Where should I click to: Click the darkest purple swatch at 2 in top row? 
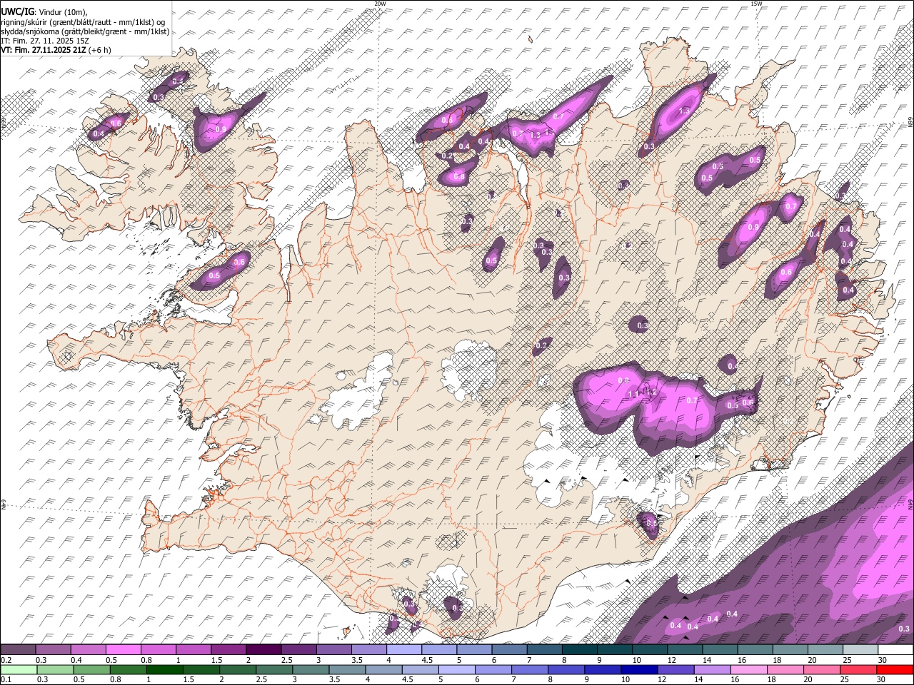point(264,650)
